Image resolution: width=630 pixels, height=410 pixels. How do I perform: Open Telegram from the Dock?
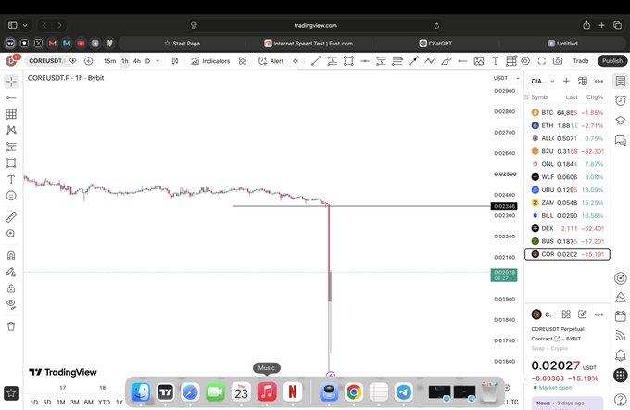tap(403, 391)
